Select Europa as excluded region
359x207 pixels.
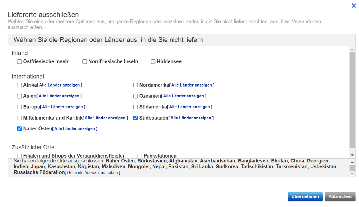coord(19,107)
